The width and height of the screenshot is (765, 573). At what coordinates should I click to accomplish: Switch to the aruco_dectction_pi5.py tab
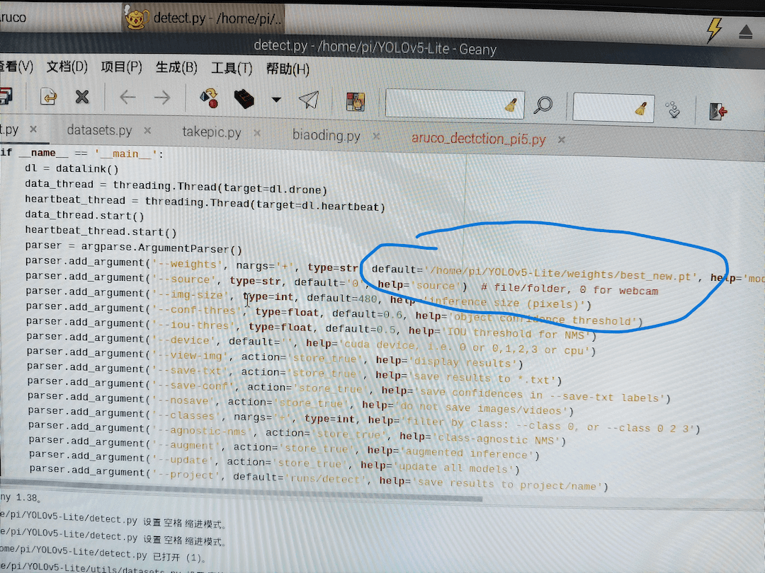pyautogui.click(x=478, y=139)
